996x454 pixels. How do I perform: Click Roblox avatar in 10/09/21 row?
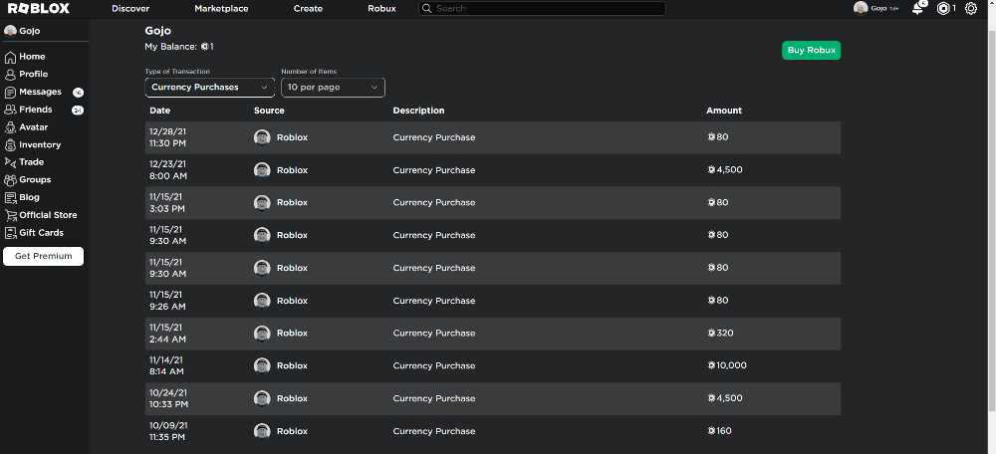(262, 431)
